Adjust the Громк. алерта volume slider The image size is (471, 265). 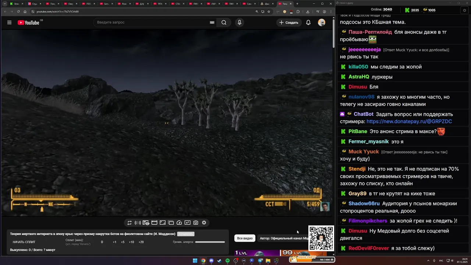pyautogui.click(x=210, y=242)
